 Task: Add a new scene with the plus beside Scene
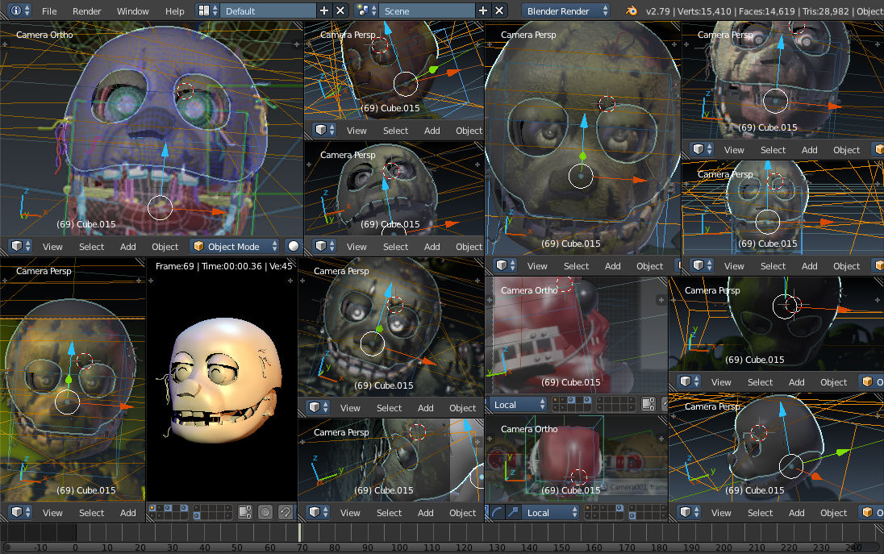(x=483, y=10)
